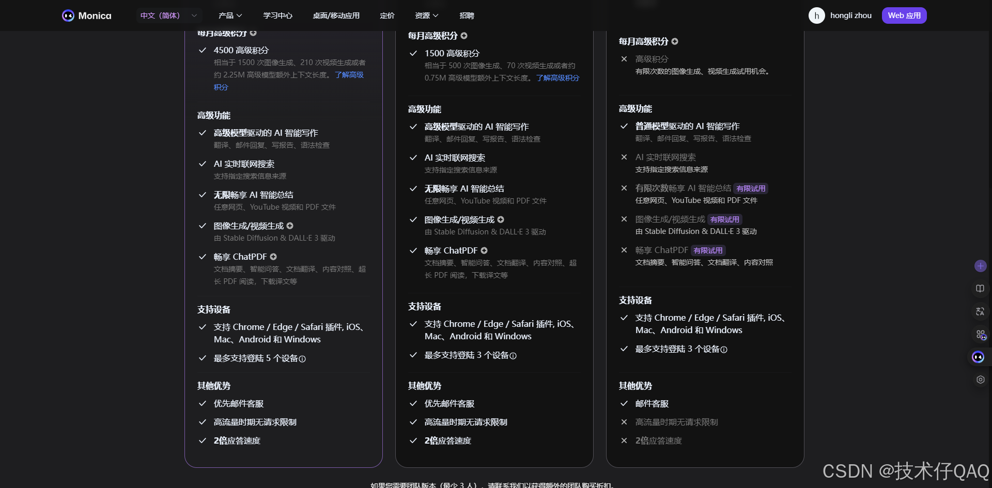Click info icon after 最多支持登陆 3 个设备 in 1500 plan
Viewport: 992px width, 488px height.
(513, 356)
